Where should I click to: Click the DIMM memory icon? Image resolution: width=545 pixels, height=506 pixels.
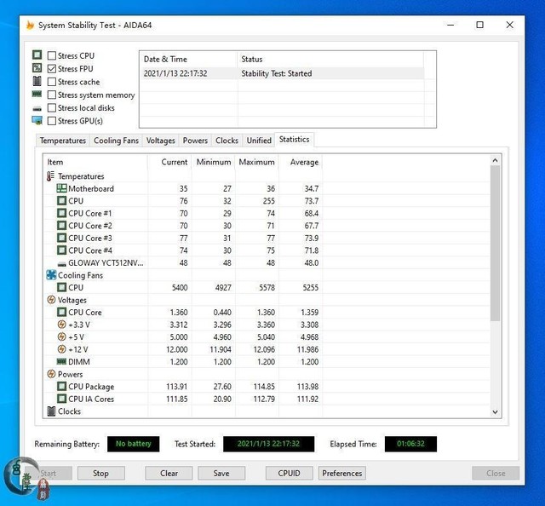[61, 362]
